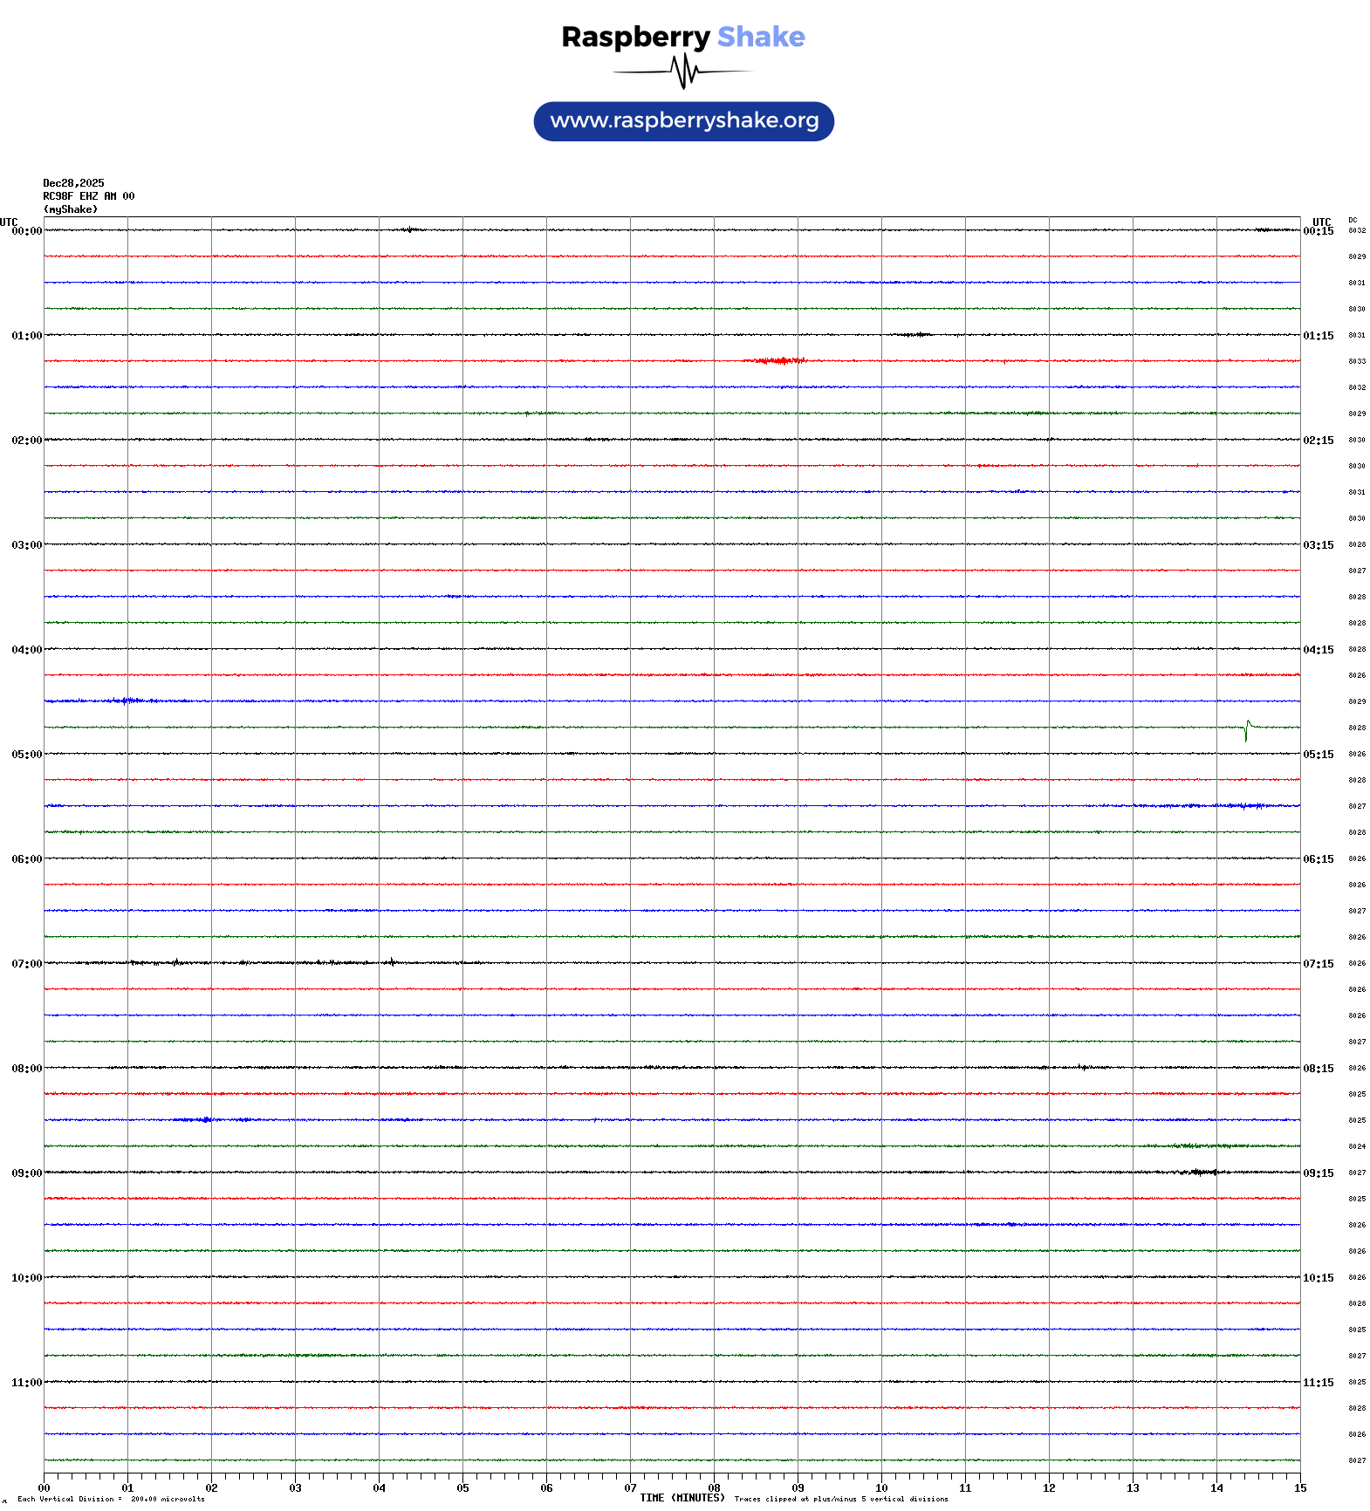Open the www.raspberryshake.org link button

coord(684,121)
